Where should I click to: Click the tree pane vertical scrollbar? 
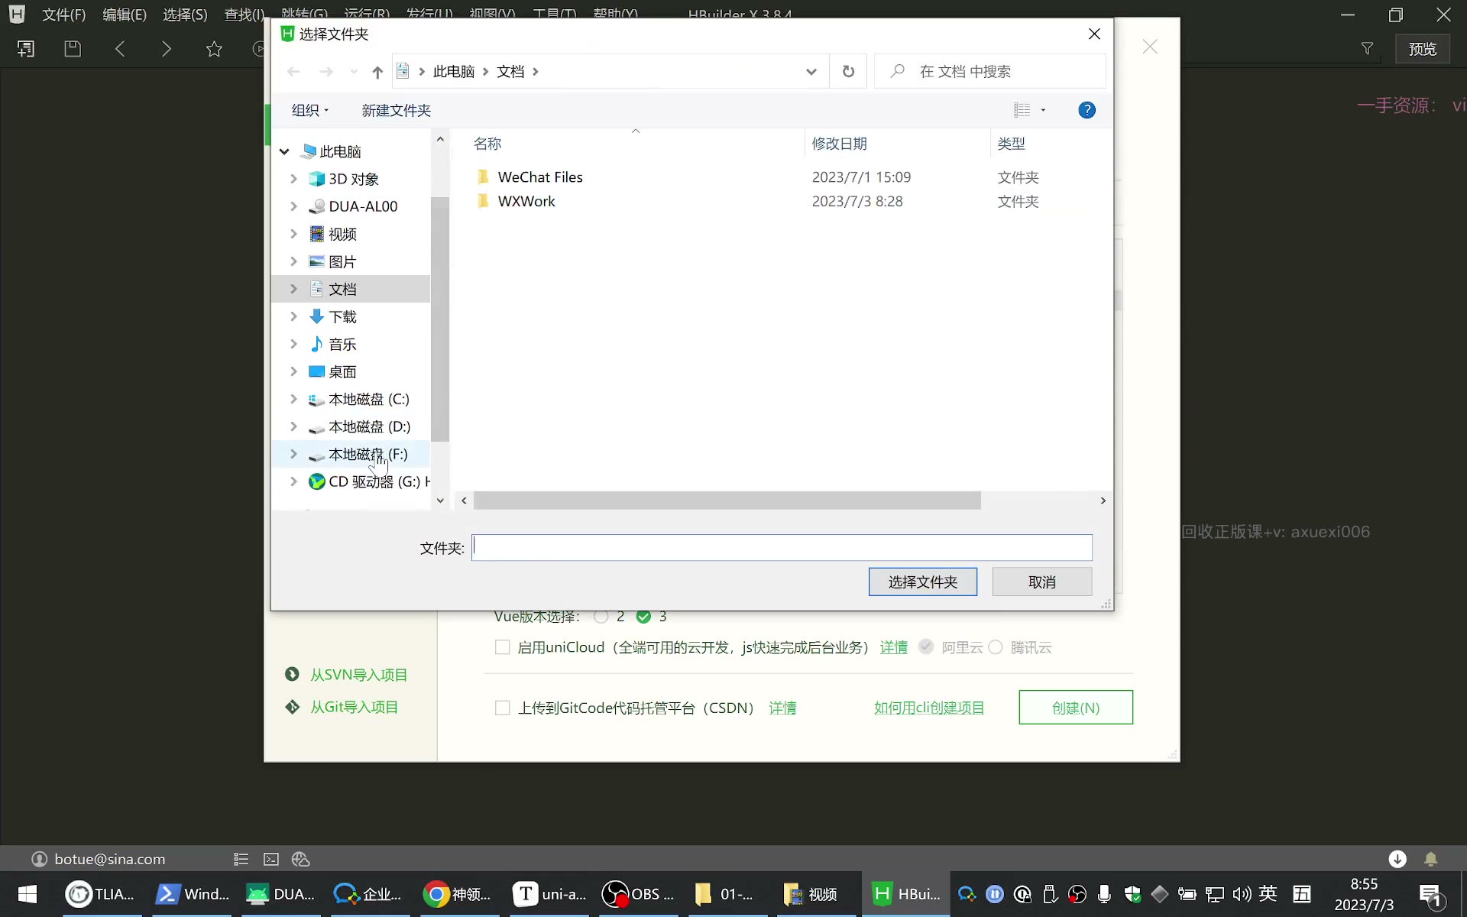click(x=439, y=319)
